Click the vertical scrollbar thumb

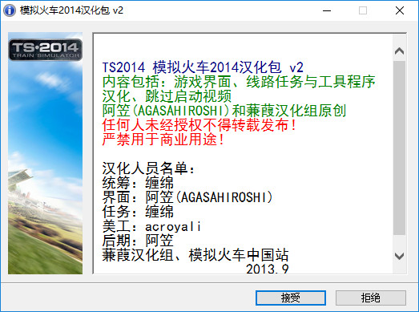[x=399, y=148]
